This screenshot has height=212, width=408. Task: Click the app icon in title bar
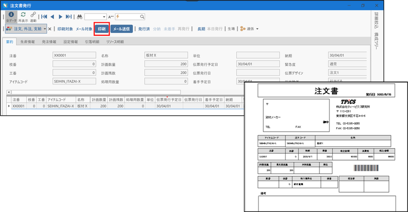coord(5,5)
